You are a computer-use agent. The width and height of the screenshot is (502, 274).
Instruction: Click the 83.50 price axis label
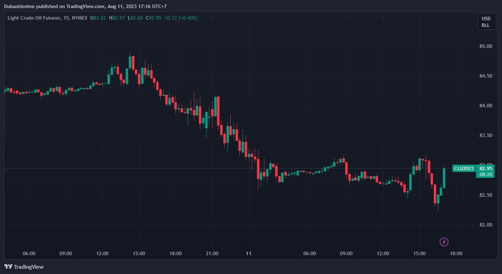point(485,135)
